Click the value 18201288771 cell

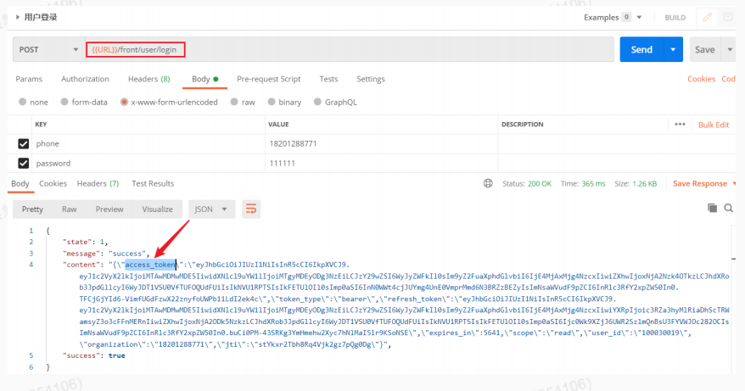click(x=381, y=143)
